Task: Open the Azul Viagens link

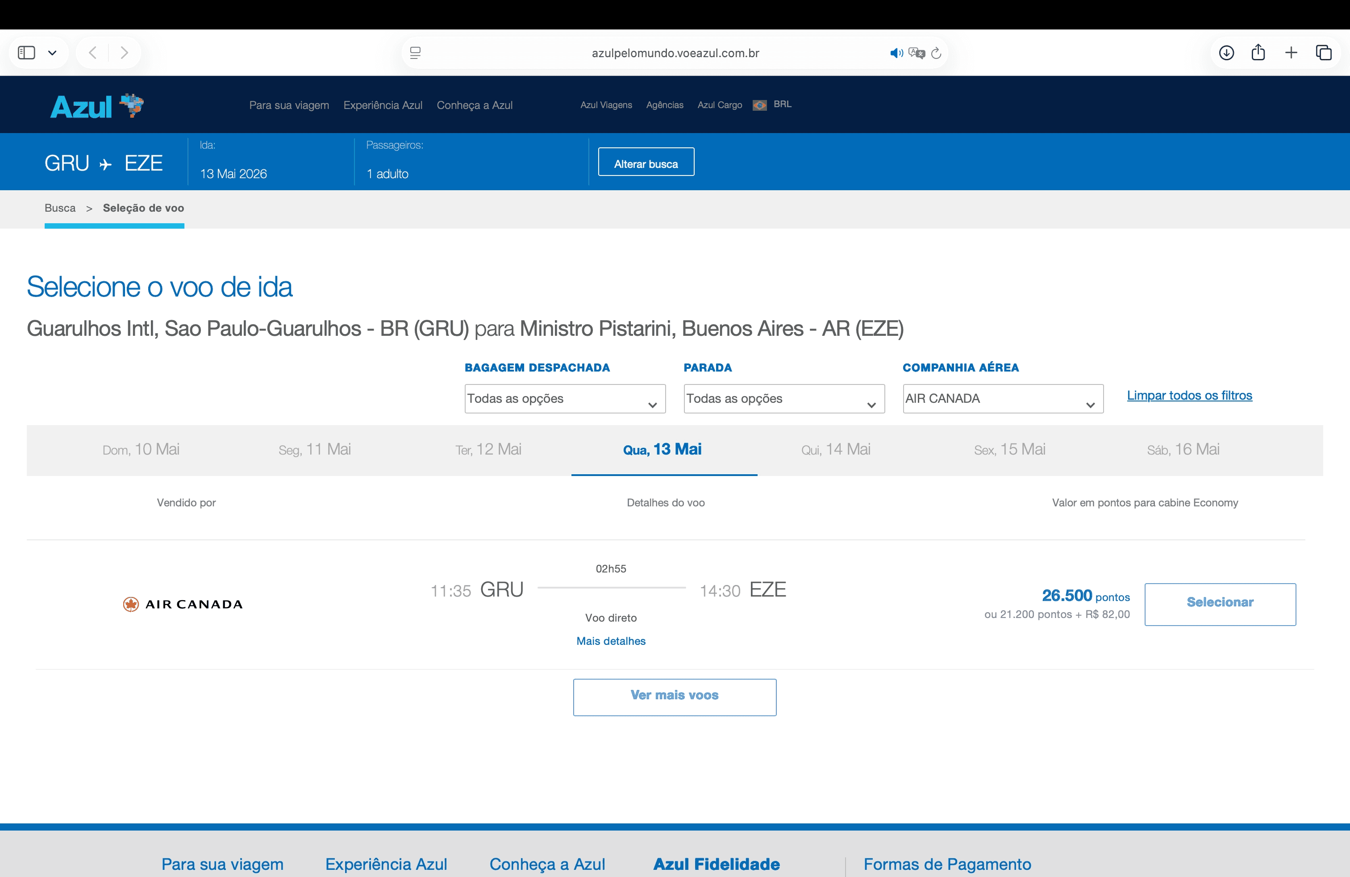Action: [606, 105]
